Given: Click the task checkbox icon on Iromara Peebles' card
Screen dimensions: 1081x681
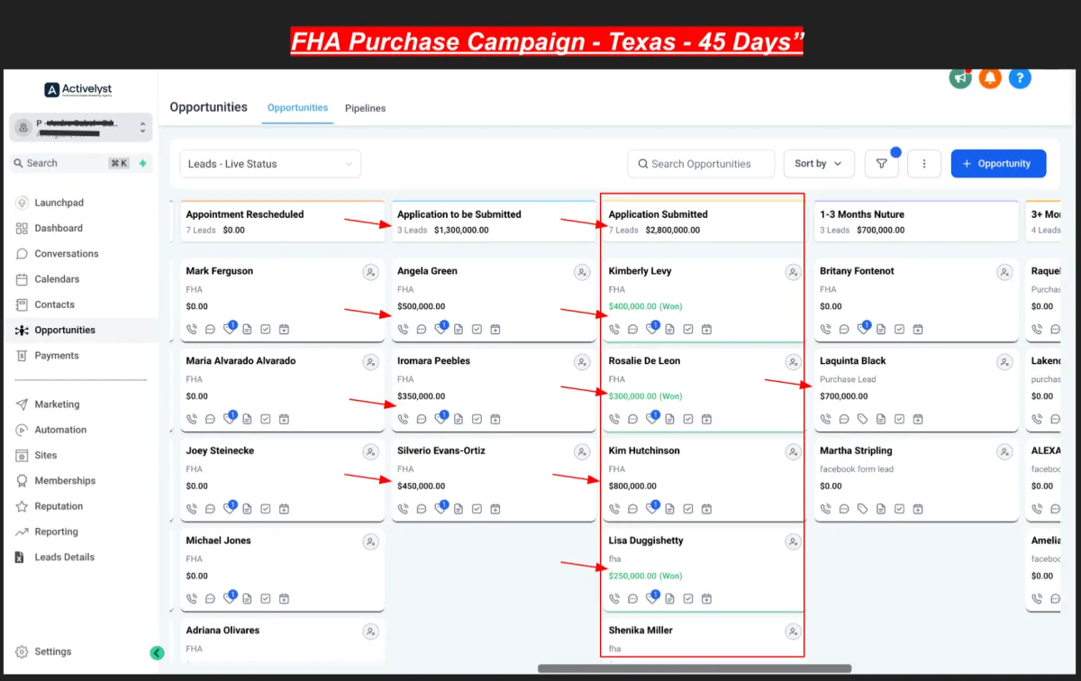Looking at the screenshot, I should tap(477, 419).
